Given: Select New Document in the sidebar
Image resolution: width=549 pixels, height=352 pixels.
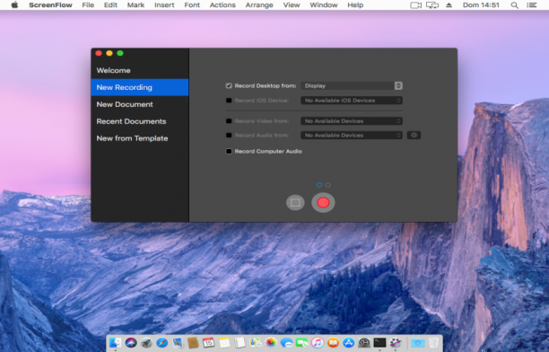Looking at the screenshot, I should click(140, 104).
